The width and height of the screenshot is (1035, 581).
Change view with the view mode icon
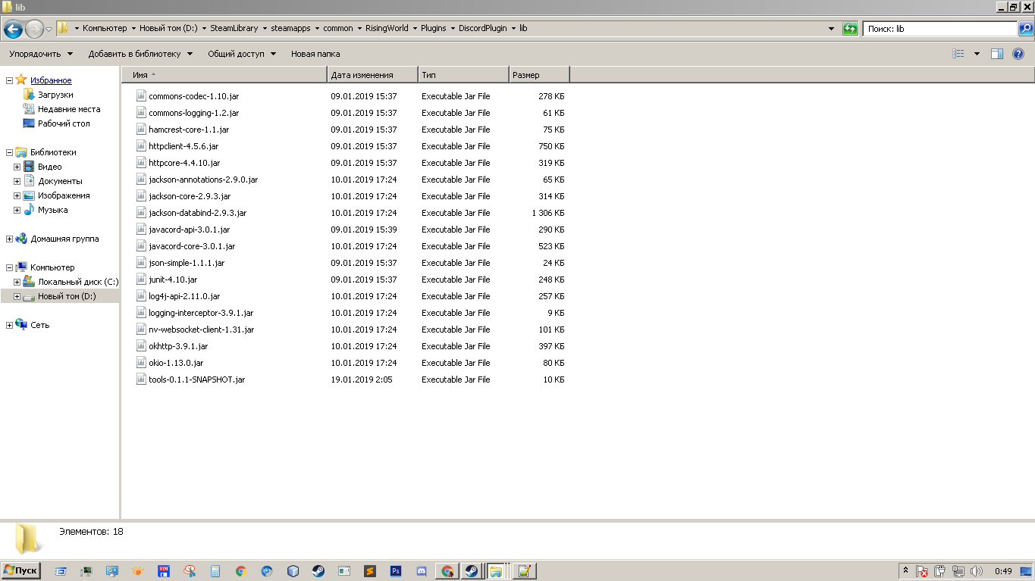[958, 54]
